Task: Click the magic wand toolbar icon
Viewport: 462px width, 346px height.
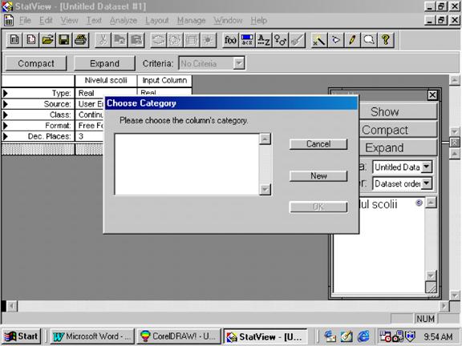Action: coord(319,40)
